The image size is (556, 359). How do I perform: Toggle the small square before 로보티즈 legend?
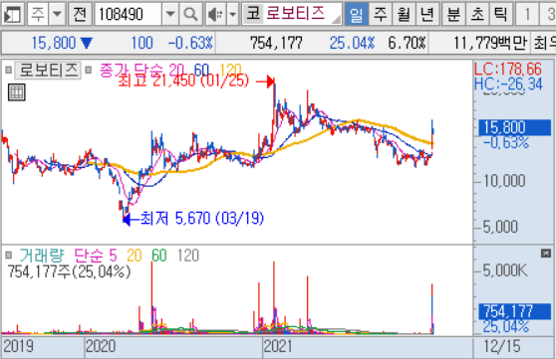(x=9, y=70)
